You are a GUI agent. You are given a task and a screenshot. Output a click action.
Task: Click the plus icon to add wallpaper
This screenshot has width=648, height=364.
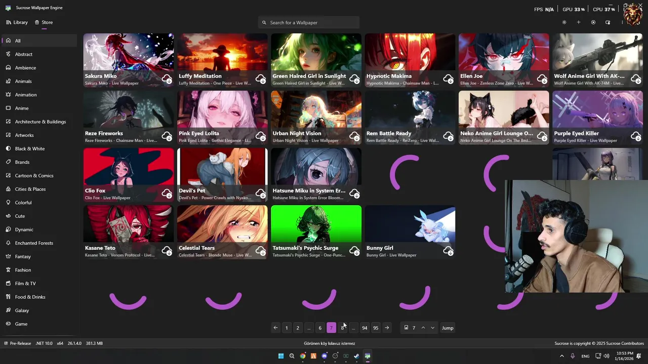coord(579,22)
